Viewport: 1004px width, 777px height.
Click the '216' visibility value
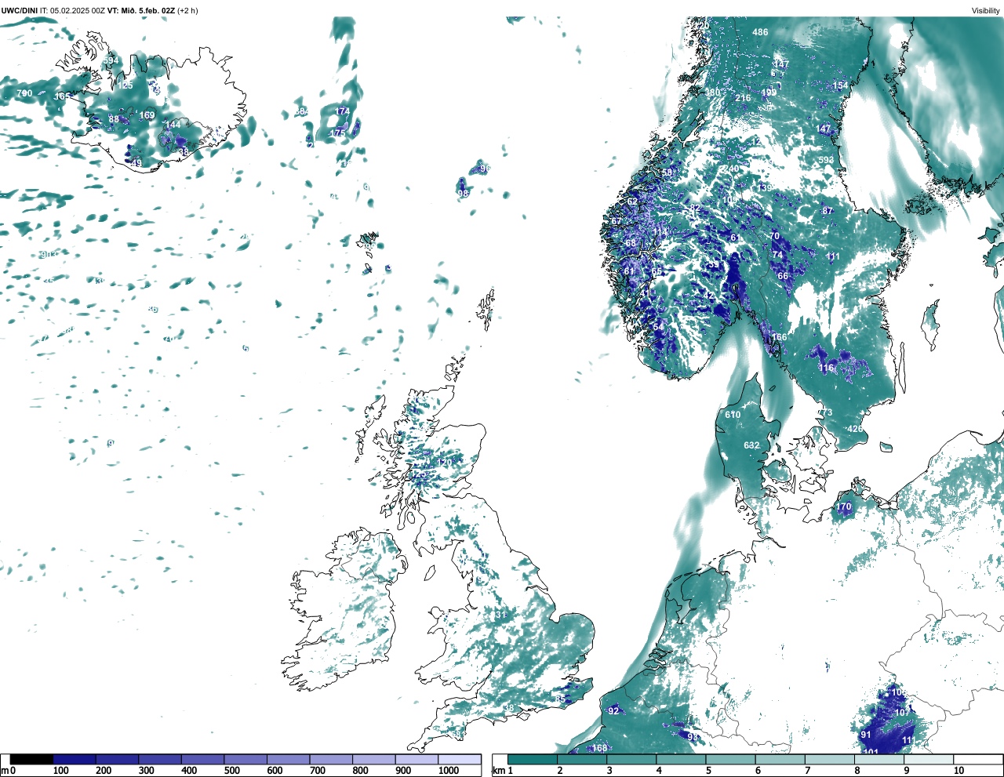point(743,98)
